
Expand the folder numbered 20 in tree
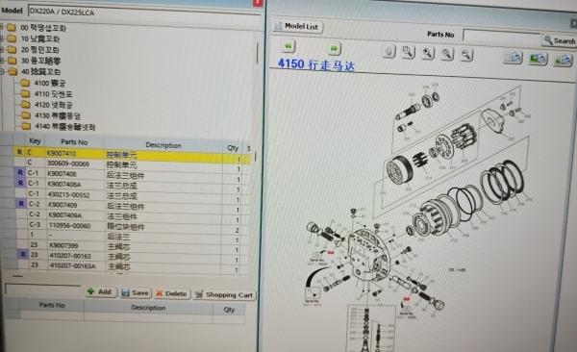[2, 50]
